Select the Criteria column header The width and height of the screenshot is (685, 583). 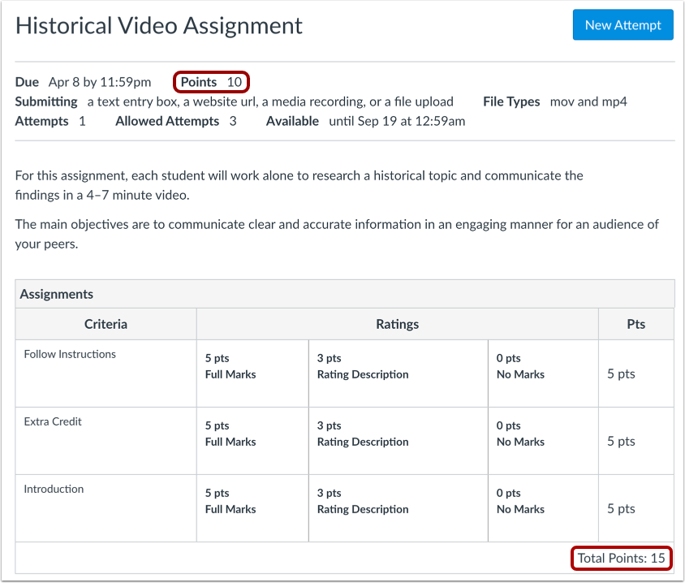106,323
